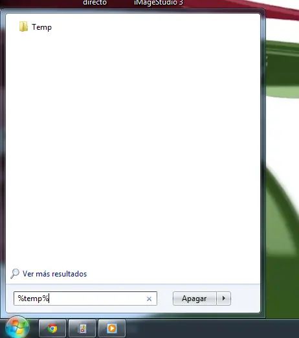Click the Ver más resultados link
The width and height of the screenshot is (299, 338).
54,274
